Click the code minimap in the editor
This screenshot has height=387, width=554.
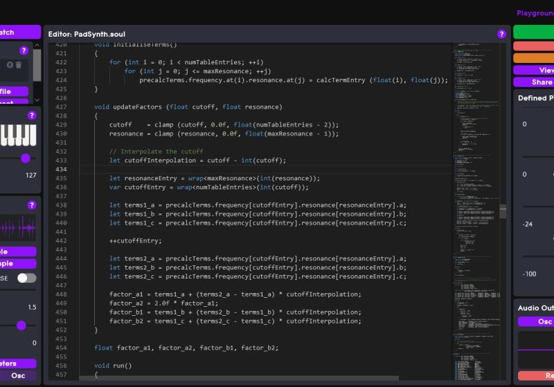(478, 207)
